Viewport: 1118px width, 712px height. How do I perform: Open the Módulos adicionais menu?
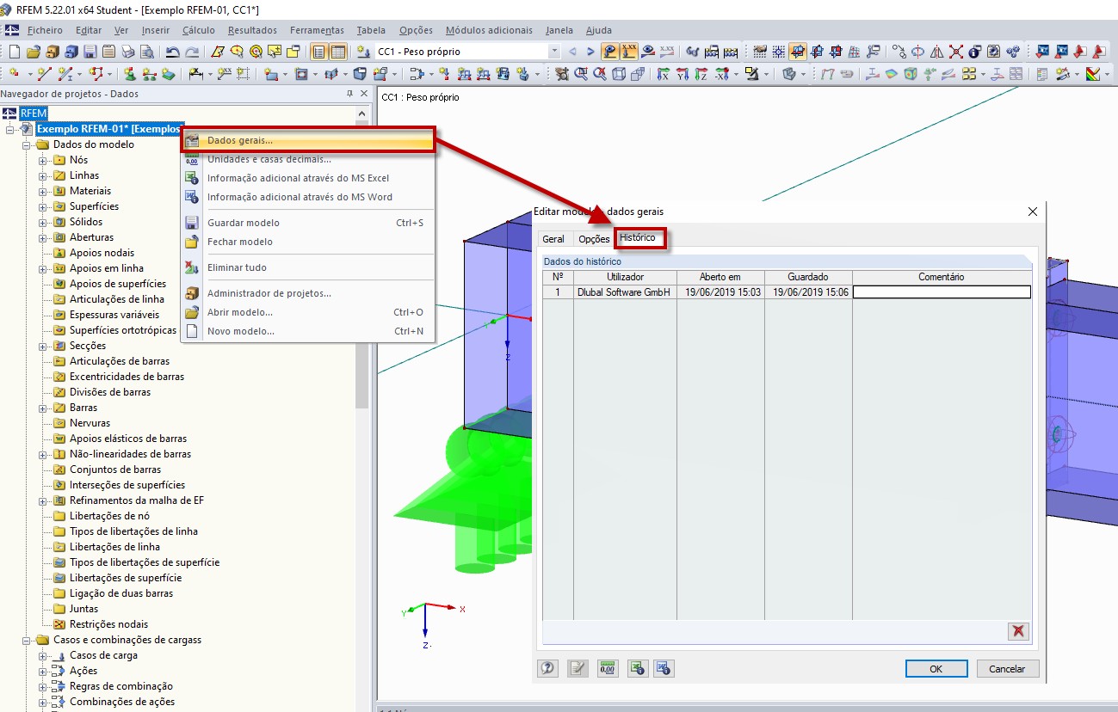pos(489,30)
